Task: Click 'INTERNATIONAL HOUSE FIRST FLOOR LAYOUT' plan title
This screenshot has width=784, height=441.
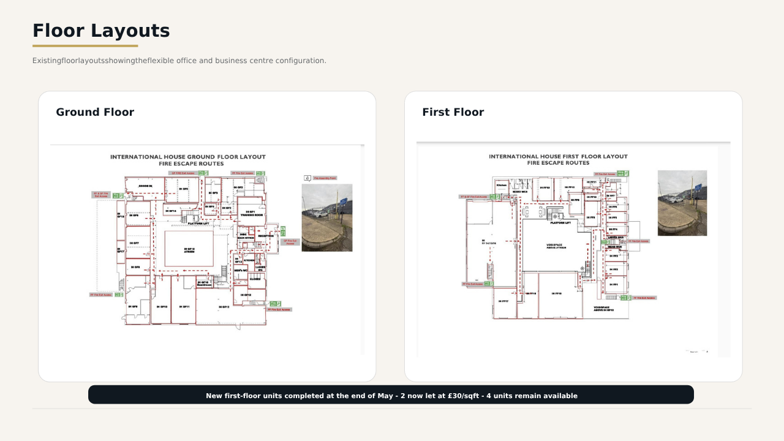Action: (558, 156)
